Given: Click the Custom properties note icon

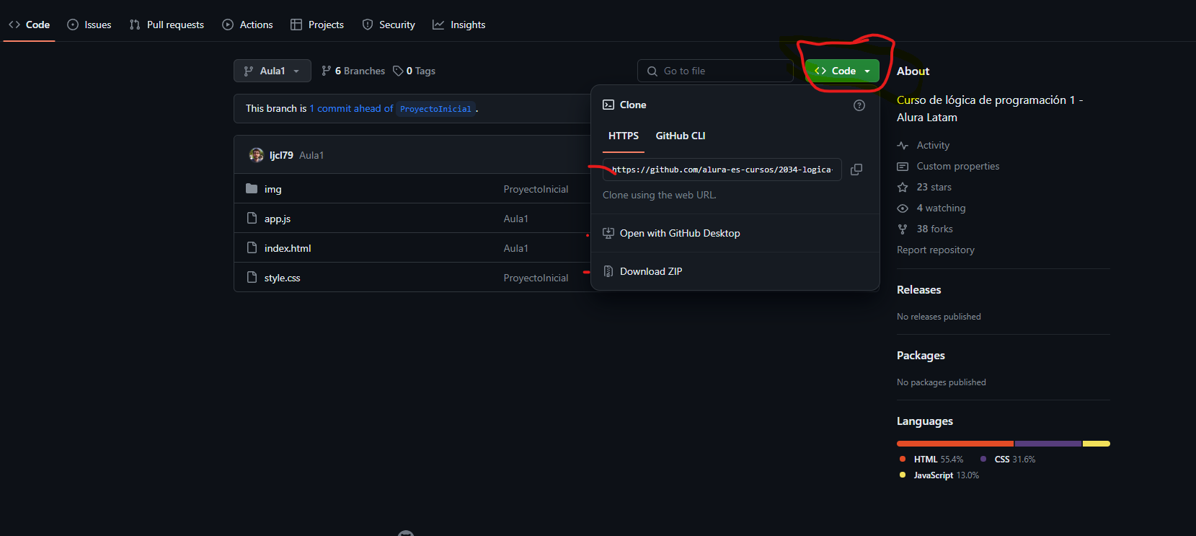Looking at the screenshot, I should [903, 166].
